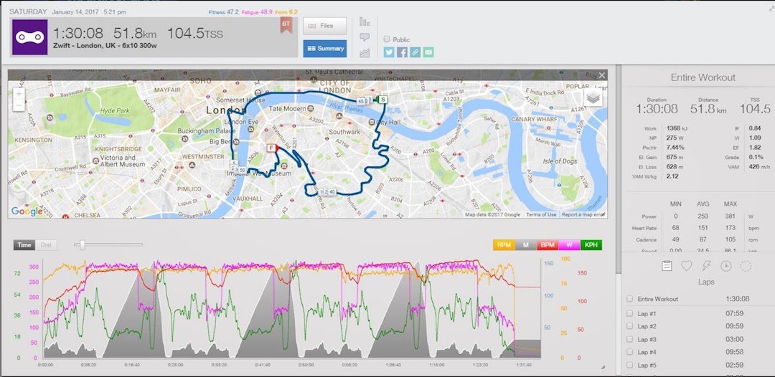775x377 pixels.
Task: Share workout on Twitter
Action: 389,52
